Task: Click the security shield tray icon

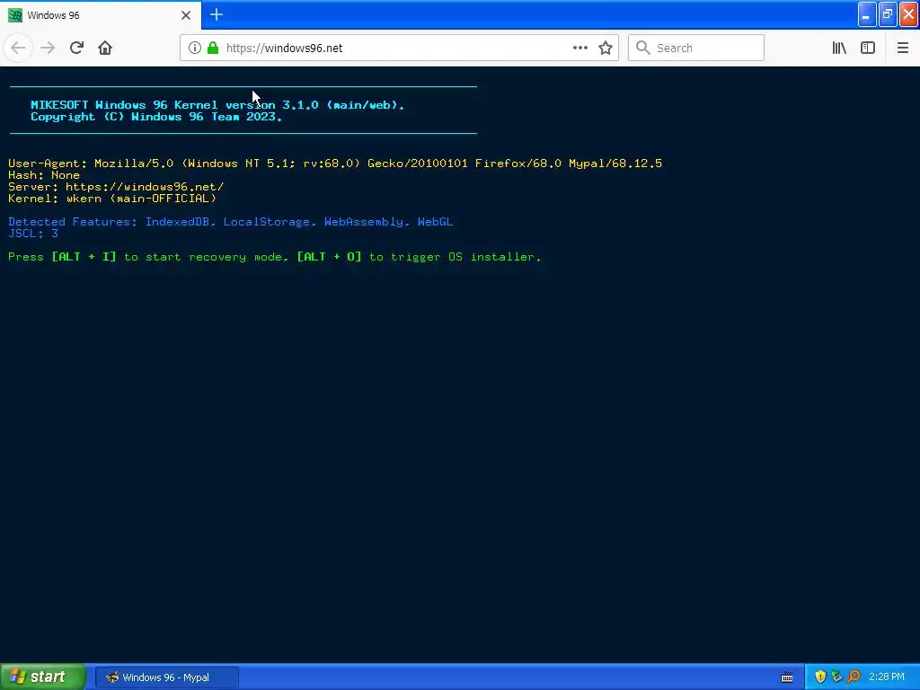Action: [820, 677]
